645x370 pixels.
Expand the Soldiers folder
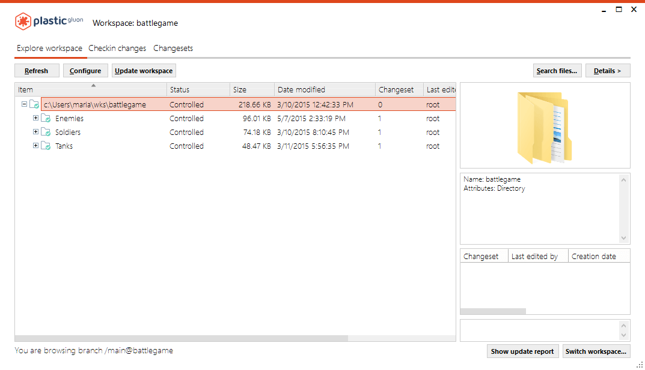point(36,132)
